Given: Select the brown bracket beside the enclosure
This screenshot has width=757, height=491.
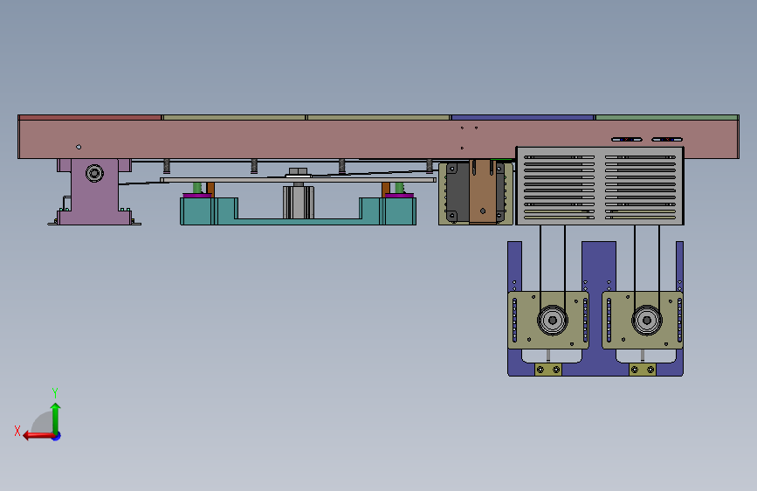Looking at the screenshot, I should [x=482, y=192].
